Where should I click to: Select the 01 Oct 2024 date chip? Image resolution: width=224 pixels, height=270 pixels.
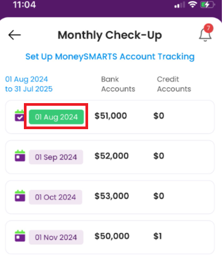click(x=56, y=197)
